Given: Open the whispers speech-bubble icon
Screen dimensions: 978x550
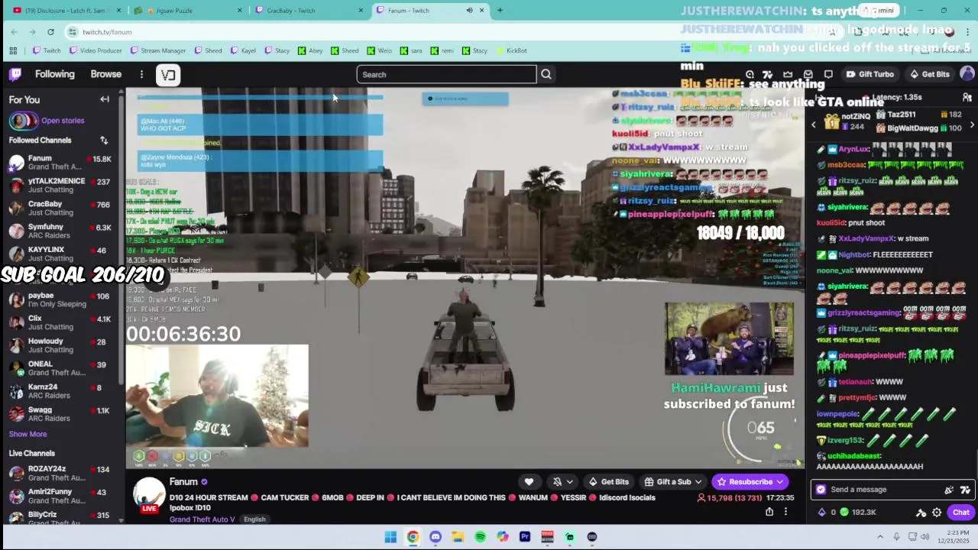Looking at the screenshot, I should (828, 74).
